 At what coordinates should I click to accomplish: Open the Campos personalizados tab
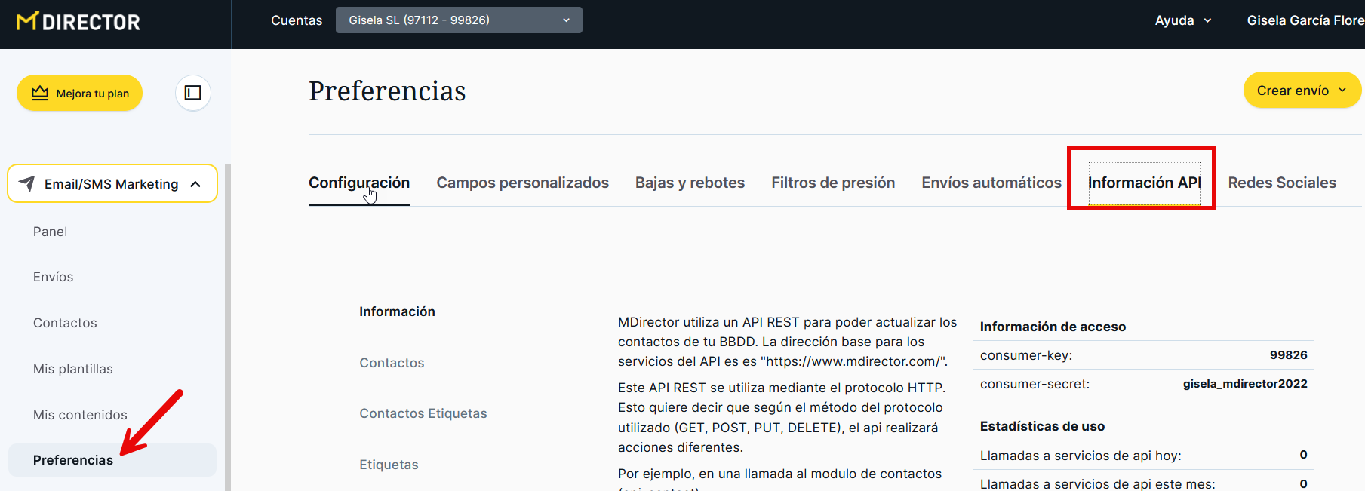(522, 183)
